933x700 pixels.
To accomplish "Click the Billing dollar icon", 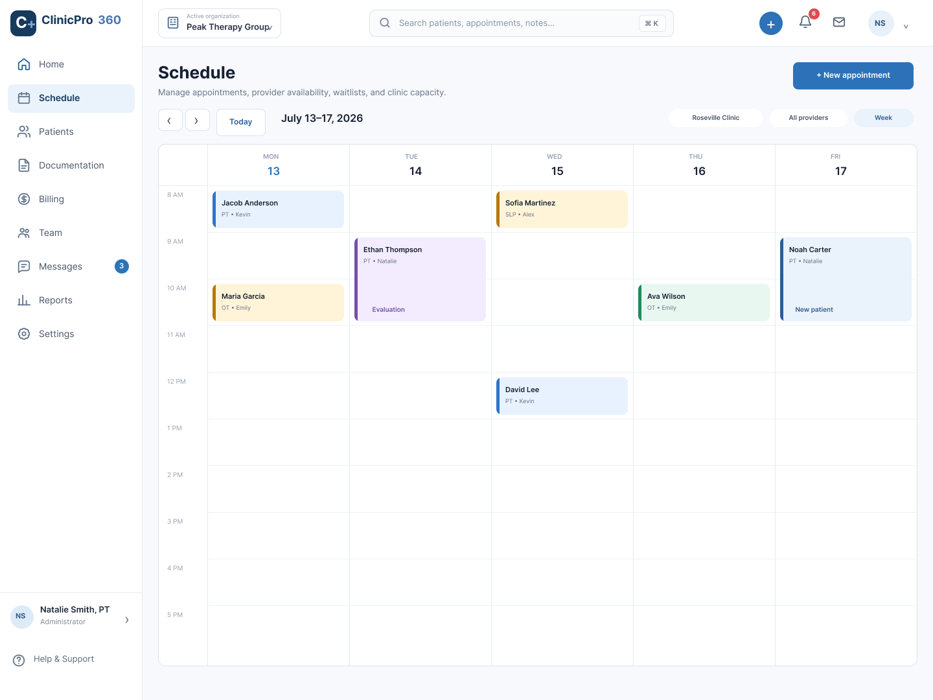I will (24, 199).
